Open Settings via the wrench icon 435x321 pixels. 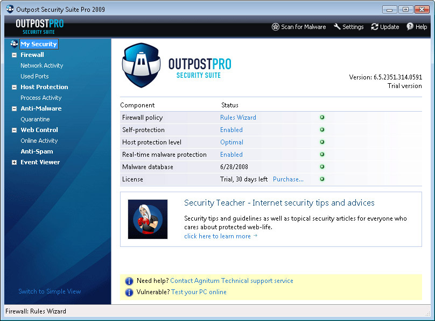pyautogui.click(x=337, y=27)
